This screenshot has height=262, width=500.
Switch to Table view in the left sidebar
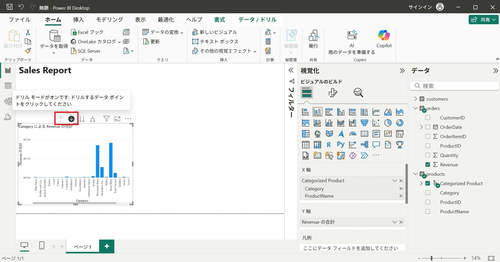(8, 86)
